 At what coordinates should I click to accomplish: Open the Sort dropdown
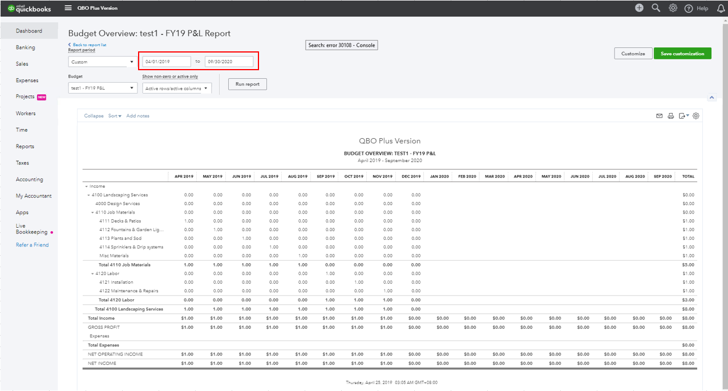click(115, 116)
